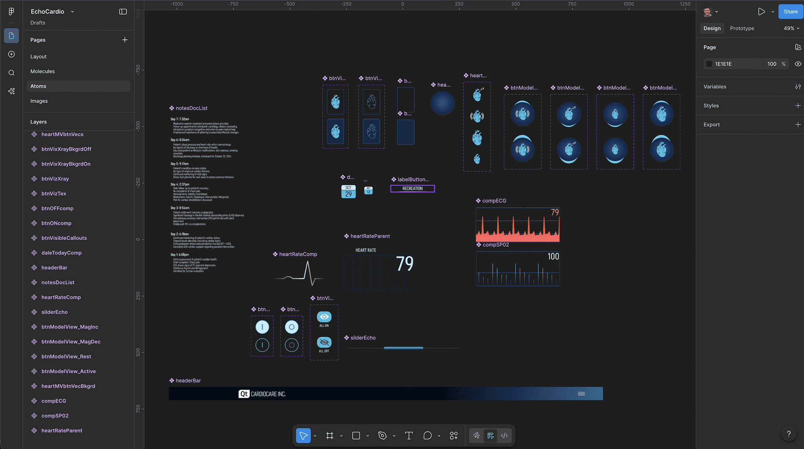
Task: Expand shape tools options chevron
Action: [x=367, y=436]
